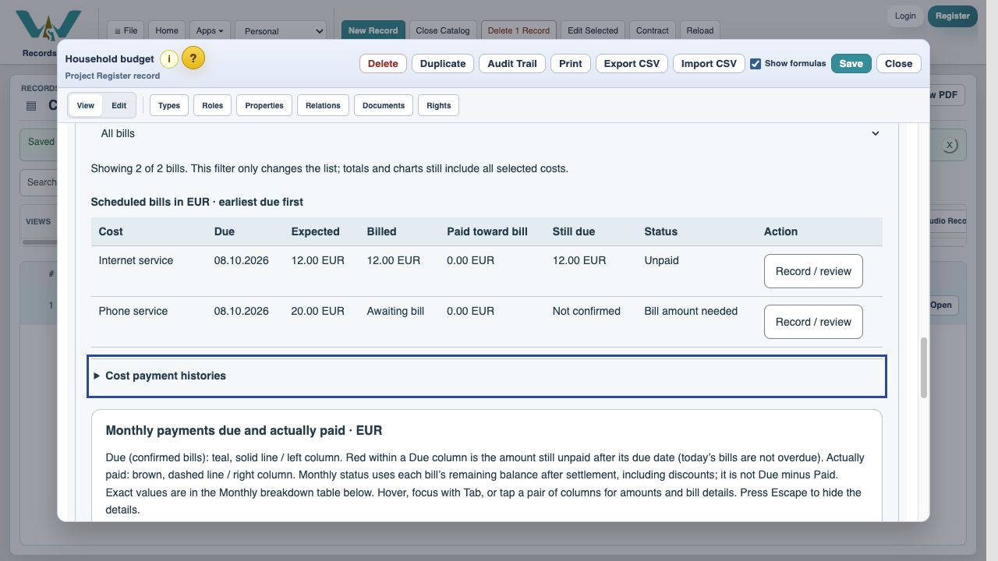
Task: Click the records list icon beside heading
Action: [31, 106]
